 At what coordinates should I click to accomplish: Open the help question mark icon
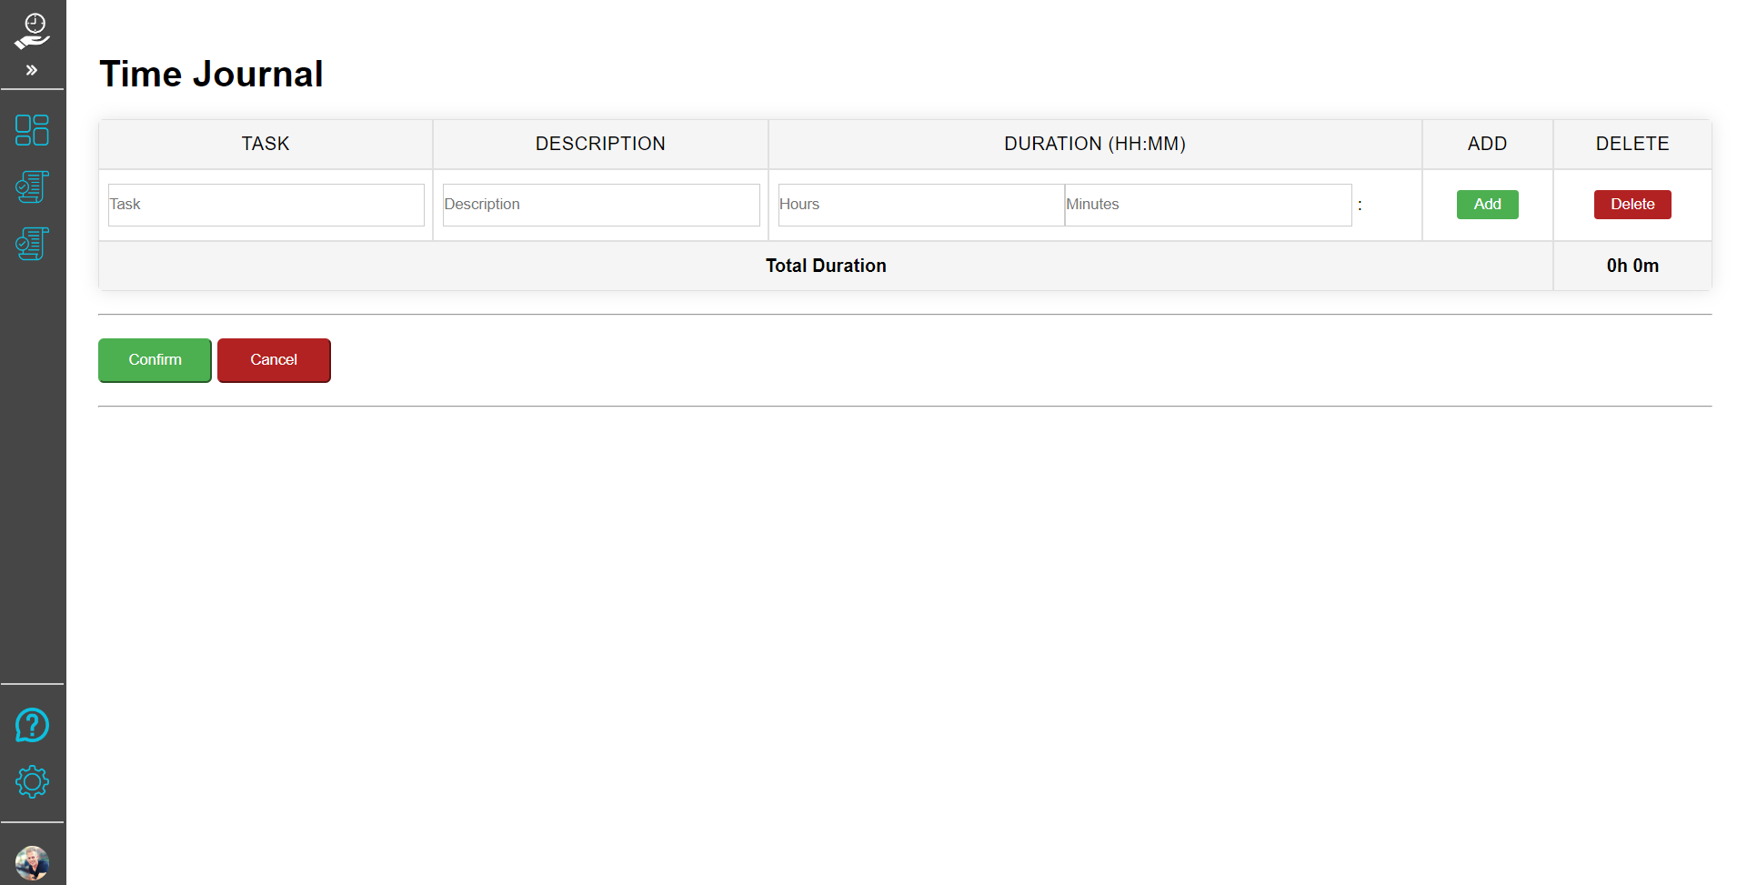[32, 725]
